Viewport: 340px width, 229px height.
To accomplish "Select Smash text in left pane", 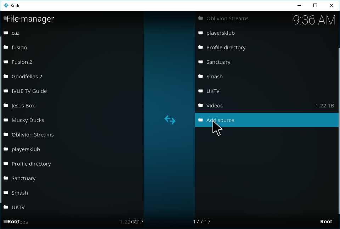I will (20, 193).
